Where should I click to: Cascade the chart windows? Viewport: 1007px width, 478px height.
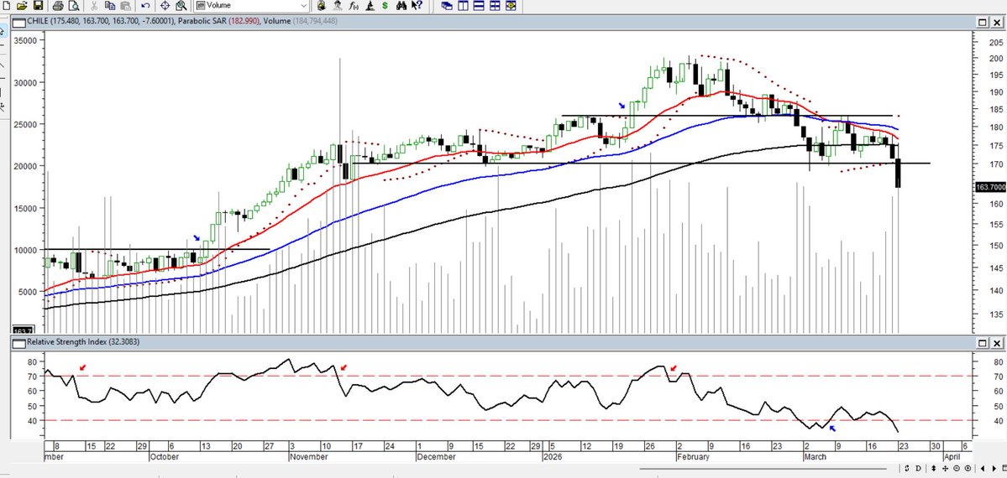[x=447, y=6]
